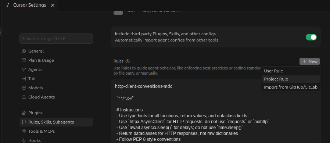Choose Import from GitHub/GitLab
330x143 pixels.
[x=291, y=87]
